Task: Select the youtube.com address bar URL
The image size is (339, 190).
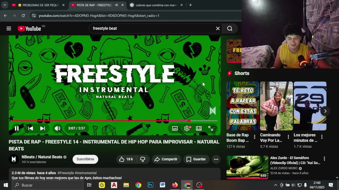Action: (x=99, y=16)
